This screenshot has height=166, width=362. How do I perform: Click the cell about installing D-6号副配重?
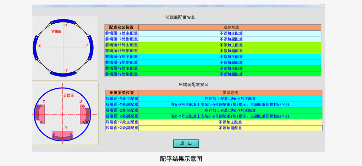pos(230,116)
